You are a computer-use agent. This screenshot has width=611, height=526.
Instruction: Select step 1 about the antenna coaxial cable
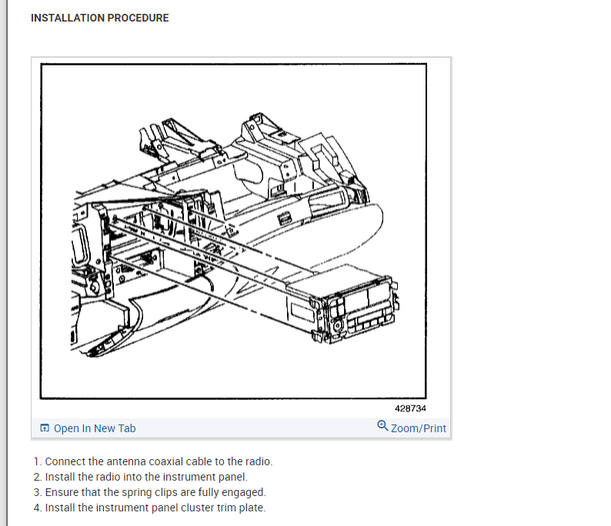(153, 461)
